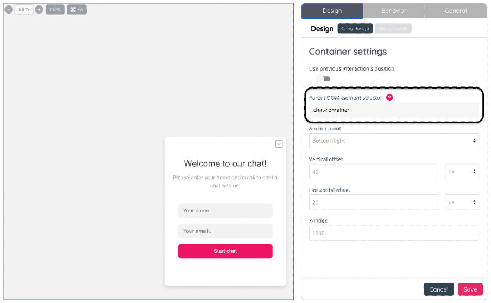Viewport: 491px width, 303px height.
Task: Switch to the General tab
Action: pos(456,11)
